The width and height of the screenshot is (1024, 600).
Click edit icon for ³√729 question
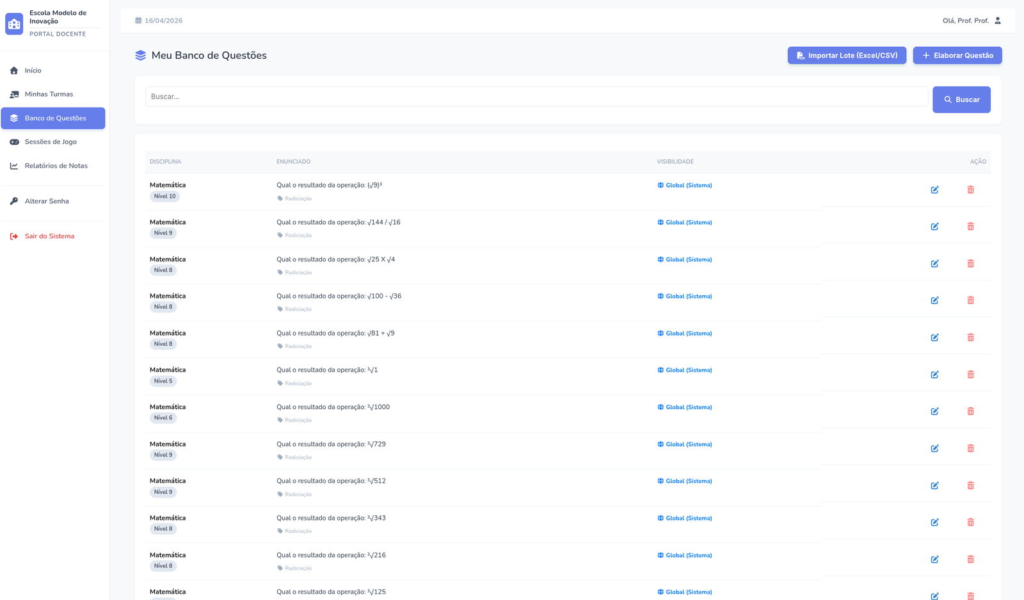tap(934, 448)
